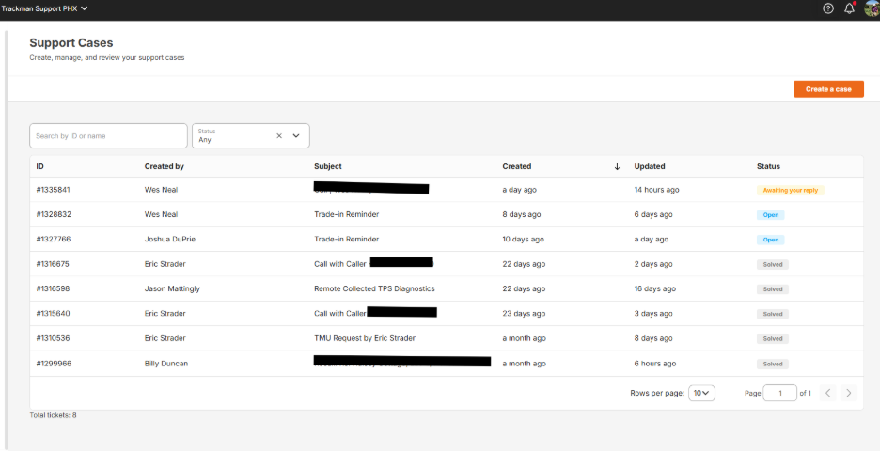Open the notifications bell icon
The image size is (880, 451).
(849, 8)
